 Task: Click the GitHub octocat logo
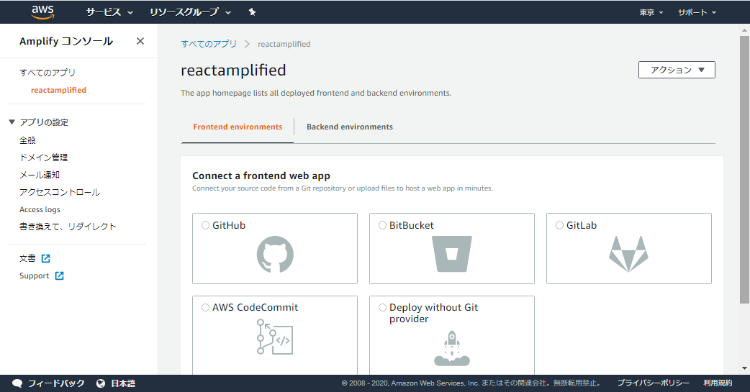pyautogui.click(x=275, y=255)
